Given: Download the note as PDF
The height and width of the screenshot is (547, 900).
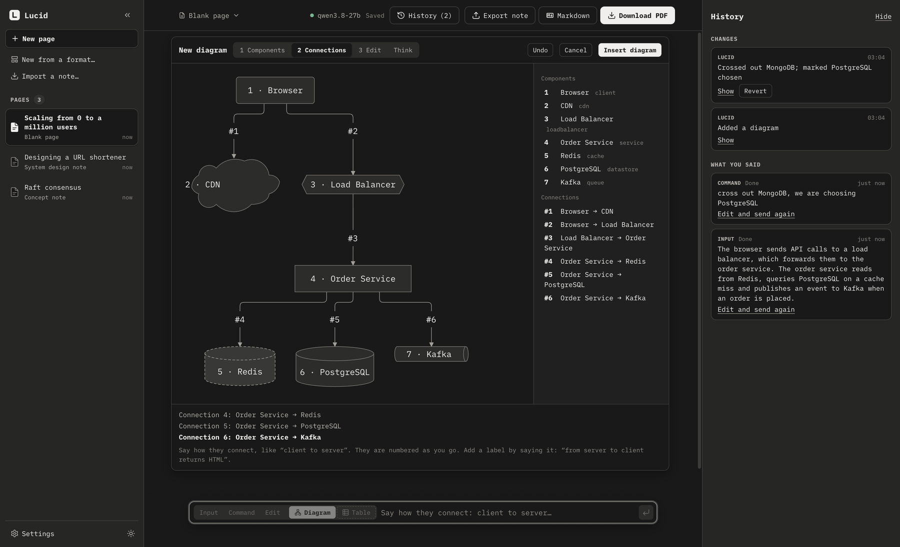Looking at the screenshot, I should pyautogui.click(x=637, y=15).
